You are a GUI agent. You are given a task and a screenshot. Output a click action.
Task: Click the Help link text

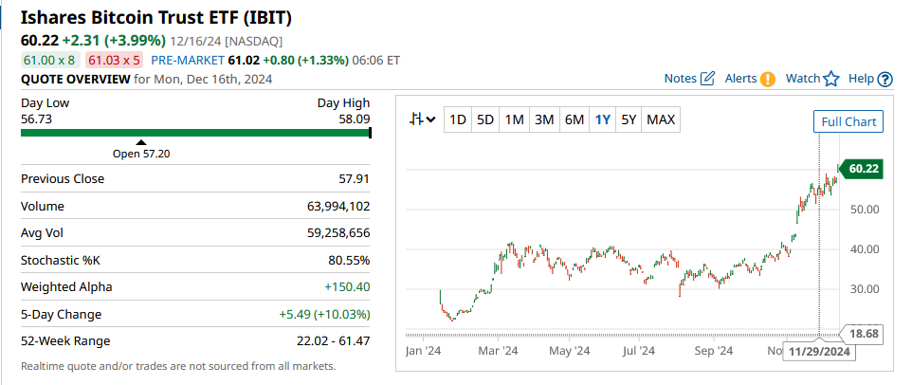[x=861, y=79]
